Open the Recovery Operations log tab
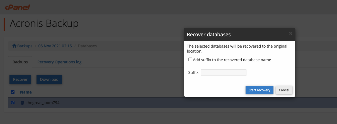Screen dimensions: 337x124 59,62
